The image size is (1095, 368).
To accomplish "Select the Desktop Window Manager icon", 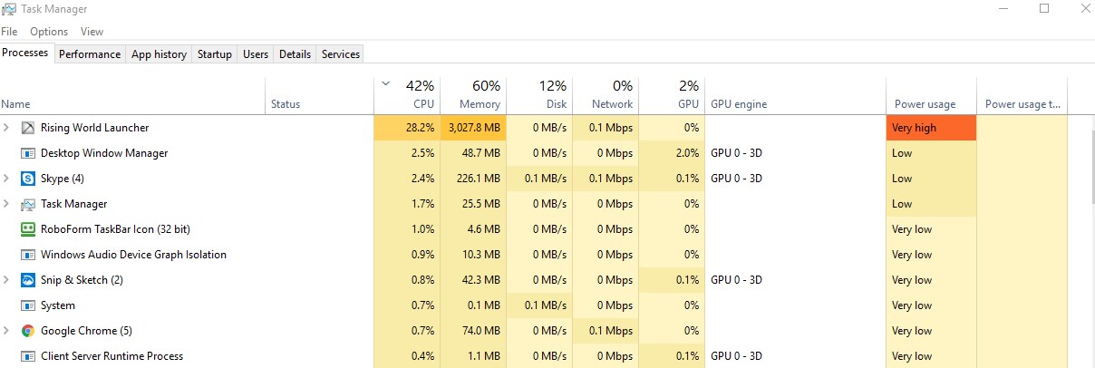I will [27, 153].
